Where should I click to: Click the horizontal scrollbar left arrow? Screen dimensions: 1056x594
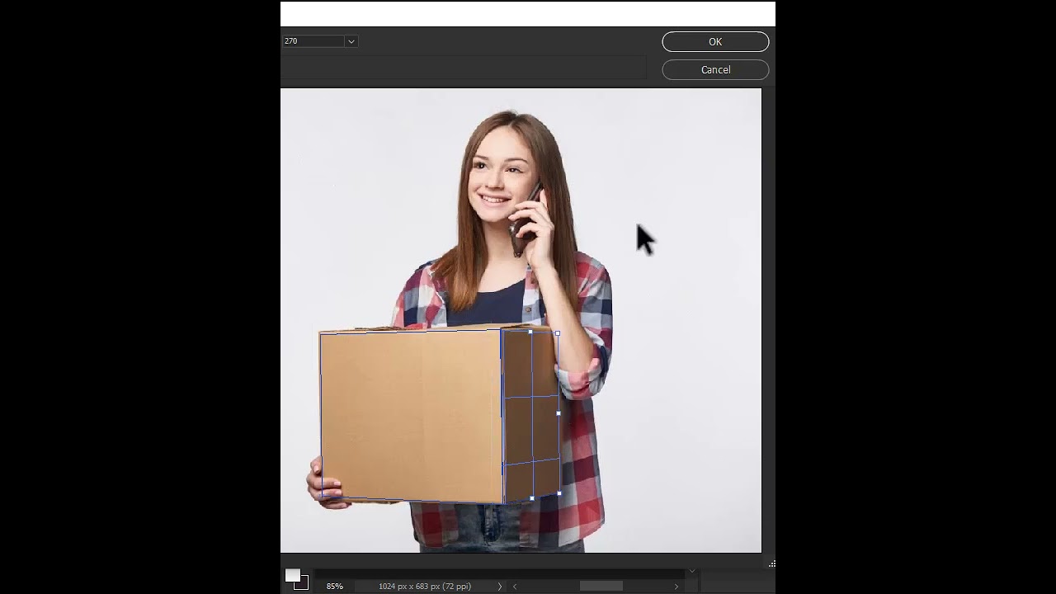click(515, 587)
